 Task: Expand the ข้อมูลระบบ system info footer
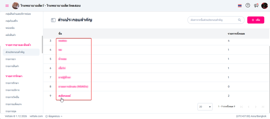54,116
